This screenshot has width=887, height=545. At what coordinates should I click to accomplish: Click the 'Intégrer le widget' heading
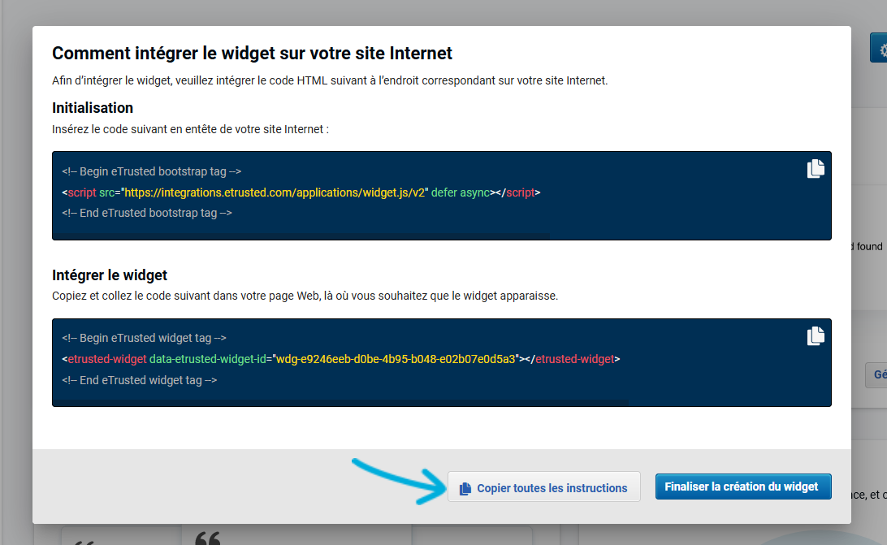110,275
